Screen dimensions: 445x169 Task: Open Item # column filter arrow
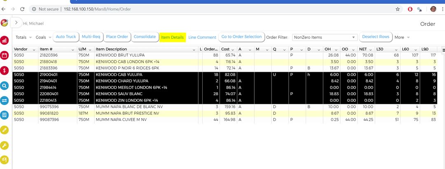73,50
